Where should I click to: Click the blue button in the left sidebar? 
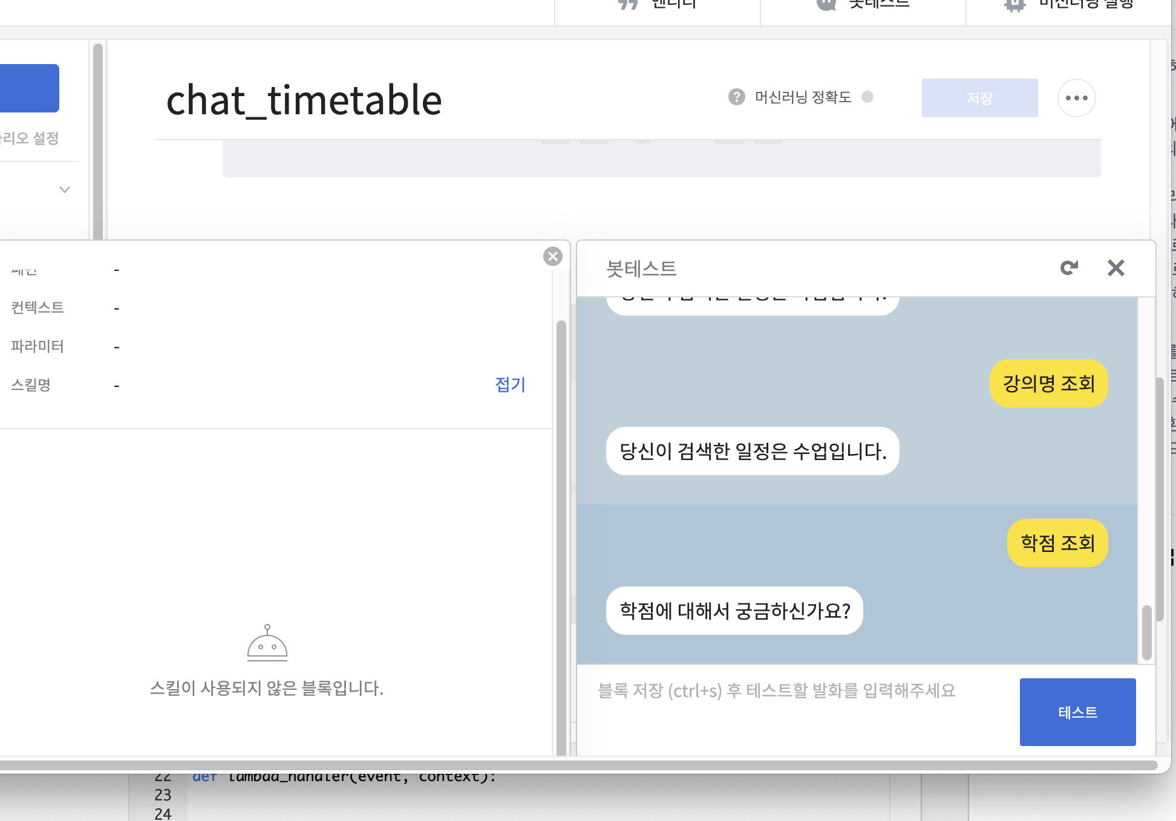[29, 88]
